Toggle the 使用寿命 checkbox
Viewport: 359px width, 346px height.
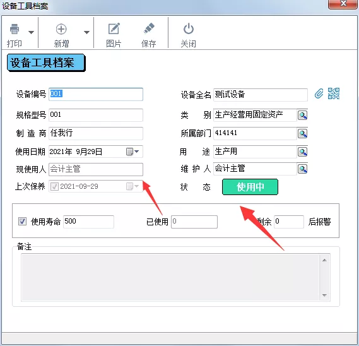(x=22, y=222)
